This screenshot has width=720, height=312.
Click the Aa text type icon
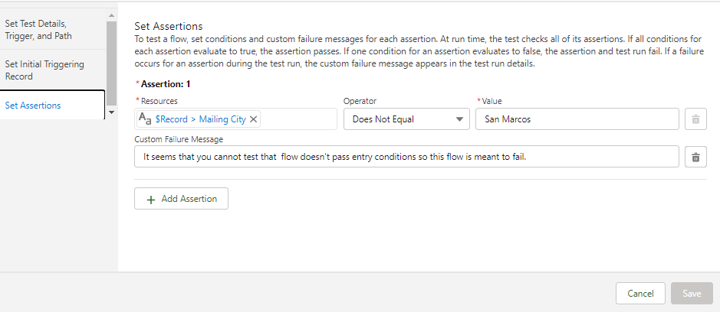(145, 119)
